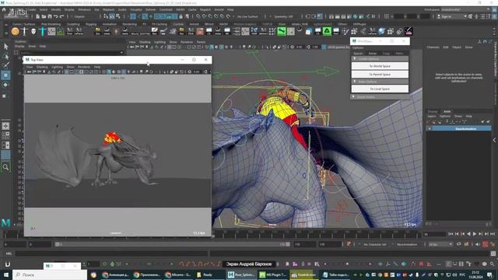Click the blue sphere shelf icon
Image resolution: width=498 pixels, height=280 pixels.
pyautogui.click(x=381, y=31)
